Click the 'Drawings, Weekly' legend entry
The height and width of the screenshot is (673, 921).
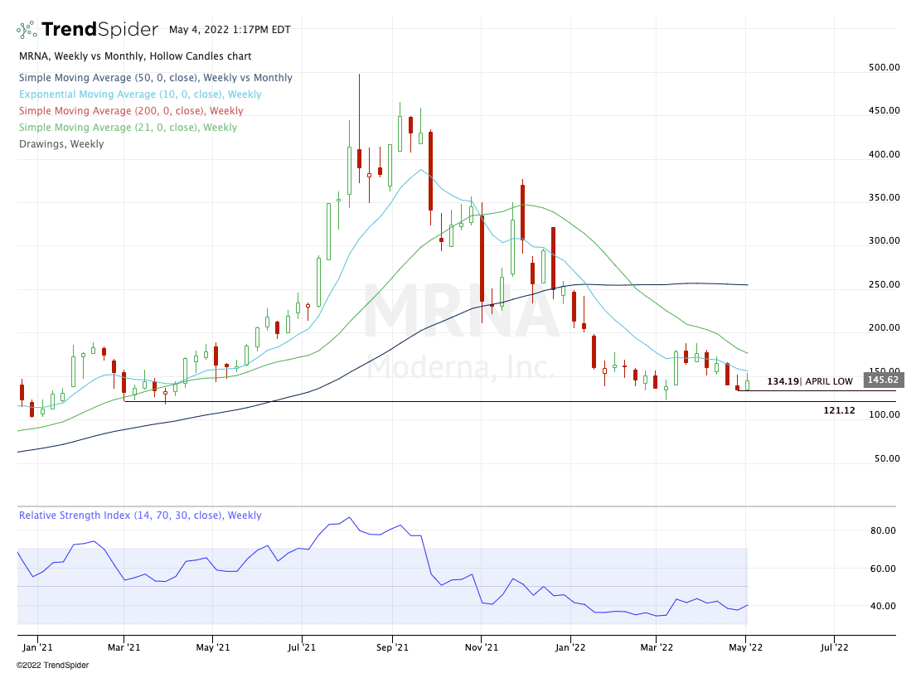click(x=61, y=144)
